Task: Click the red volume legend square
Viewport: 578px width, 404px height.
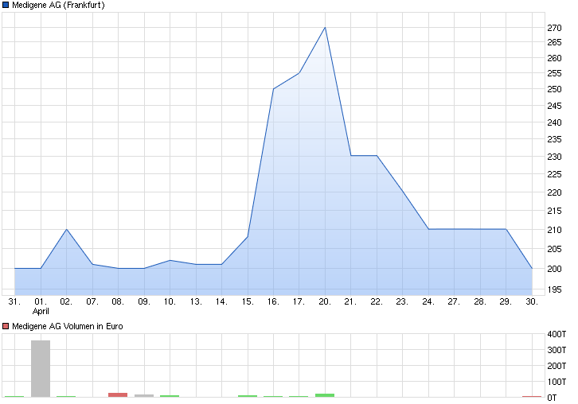Action: pos(6,326)
